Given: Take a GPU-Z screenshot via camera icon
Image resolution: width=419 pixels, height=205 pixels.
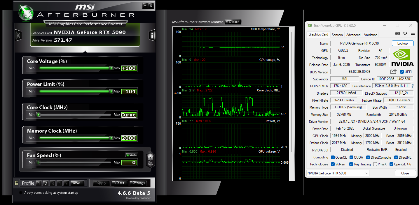Looking at the screenshot, I should pos(397,33).
